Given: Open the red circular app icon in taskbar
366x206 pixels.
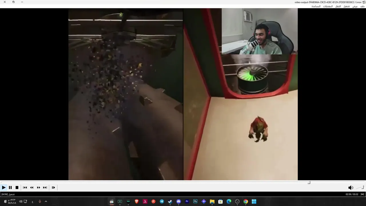Looking at the screenshot, I should (x=153, y=201).
